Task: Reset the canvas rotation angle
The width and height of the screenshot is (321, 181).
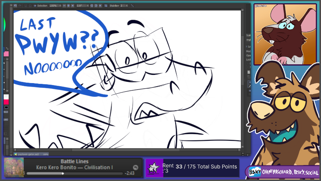Action: click(100, 6)
